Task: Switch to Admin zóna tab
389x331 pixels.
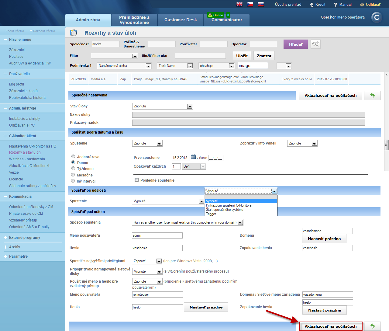Action: click(x=88, y=20)
